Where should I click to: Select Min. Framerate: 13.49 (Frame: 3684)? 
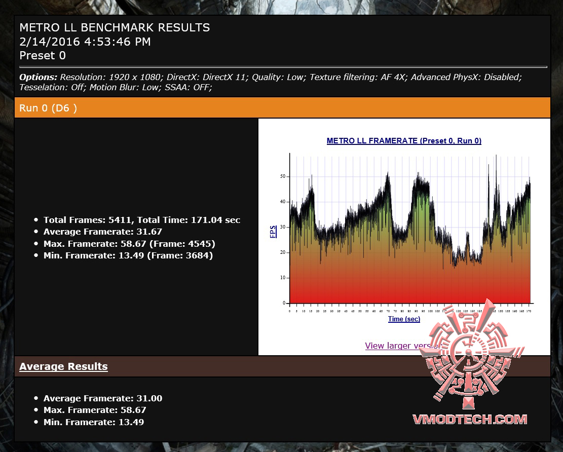[128, 255]
